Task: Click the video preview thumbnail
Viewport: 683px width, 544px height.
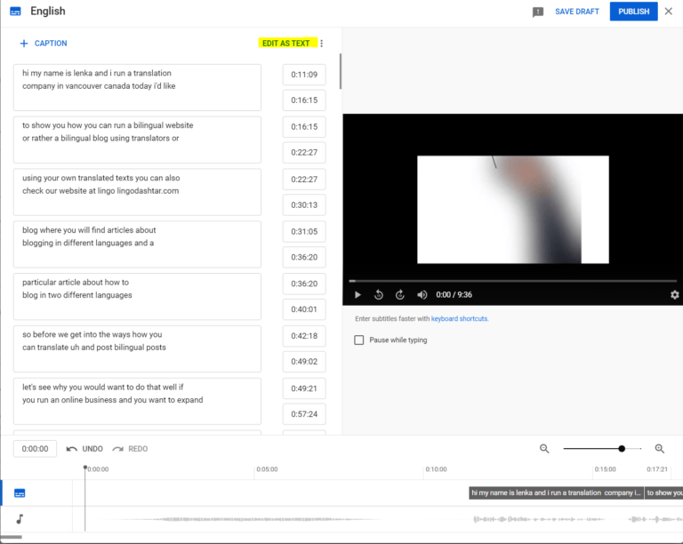Action: 512,209
